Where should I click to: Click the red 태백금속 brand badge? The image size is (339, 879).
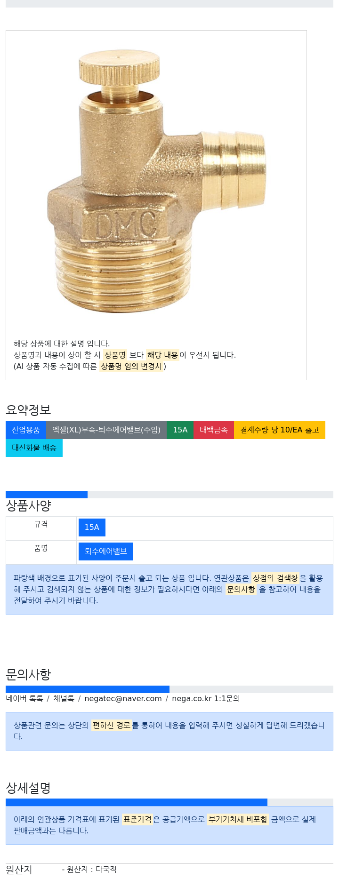[214, 430]
